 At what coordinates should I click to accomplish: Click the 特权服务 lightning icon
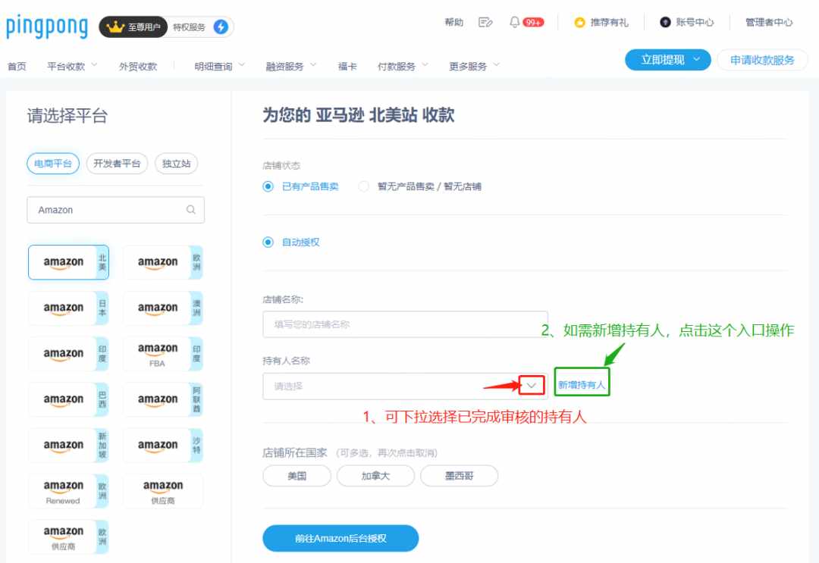click(x=221, y=27)
